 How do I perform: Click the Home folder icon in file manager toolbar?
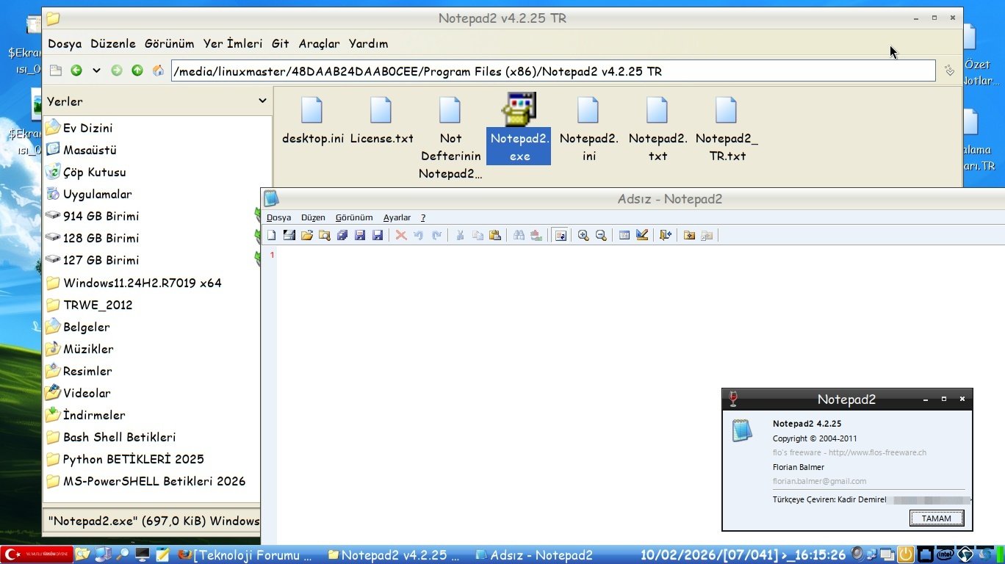click(x=158, y=70)
